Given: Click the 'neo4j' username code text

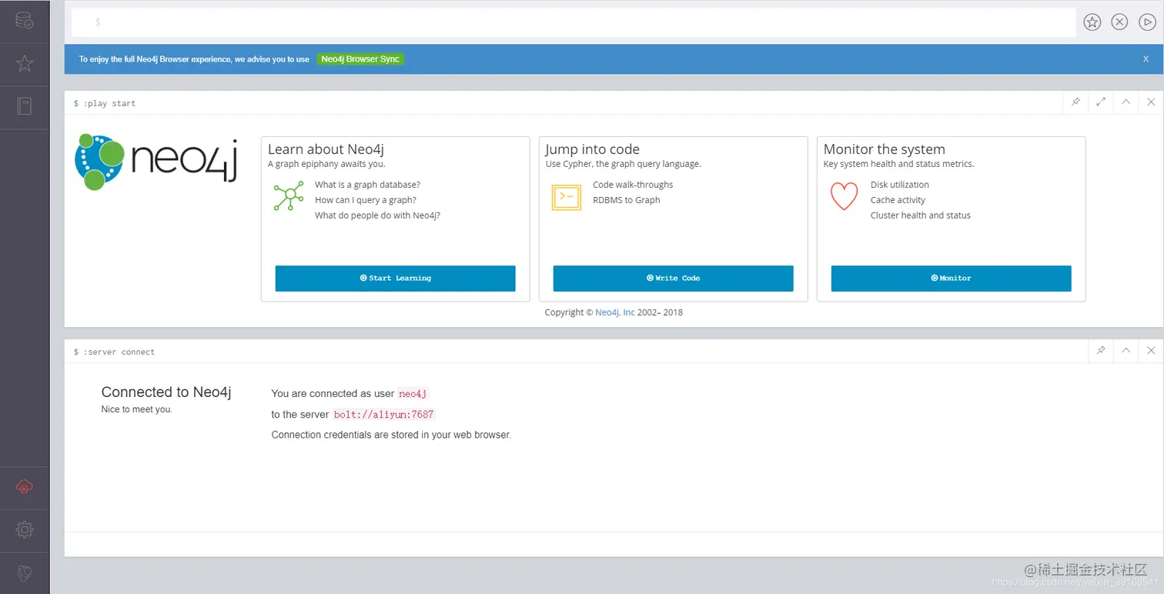Looking at the screenshot, I should point(413,394).
